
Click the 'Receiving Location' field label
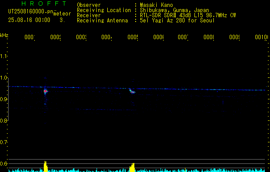point(104,10)
